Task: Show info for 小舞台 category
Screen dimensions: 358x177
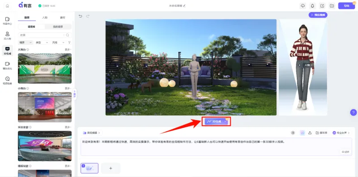Action: coord(28,88)
